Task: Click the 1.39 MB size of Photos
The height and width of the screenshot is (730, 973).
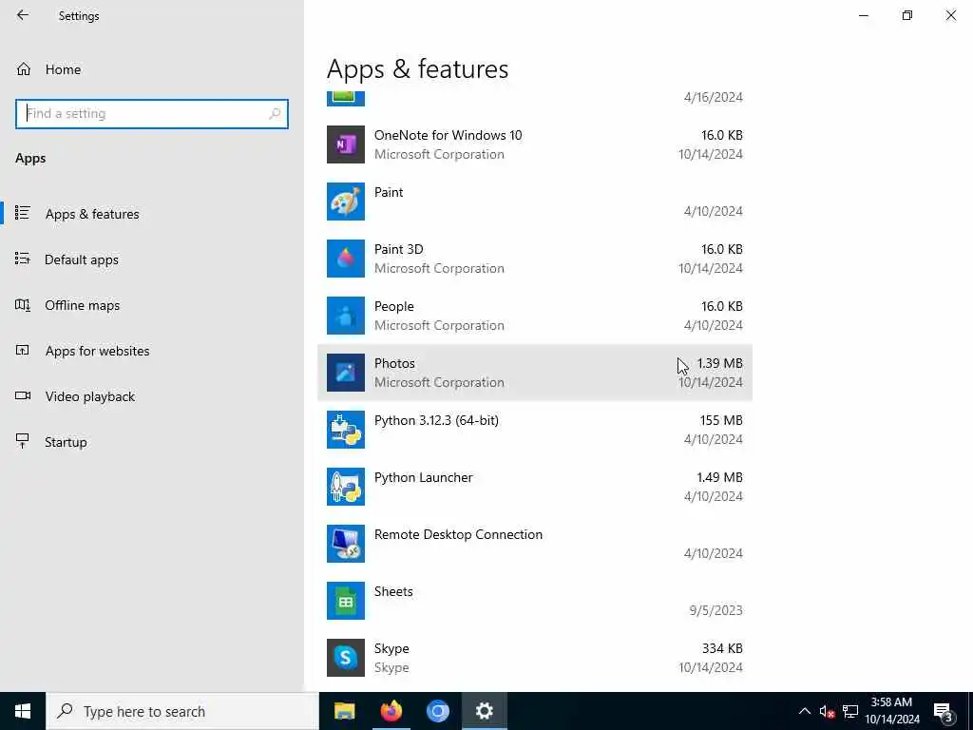Action: coord(720,363)
